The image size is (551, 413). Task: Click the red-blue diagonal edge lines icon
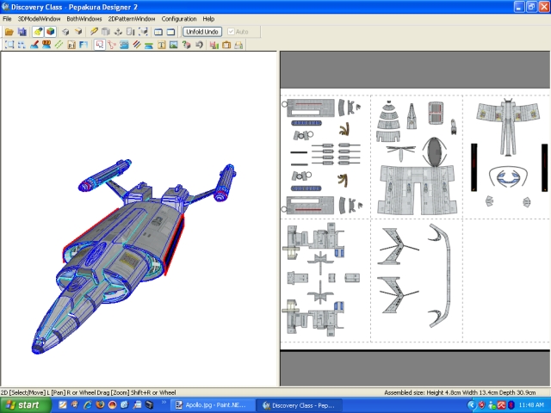tap(137, 45)
